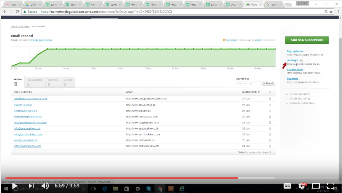Open 'Select to move subscribers' dropdown

[x=254, y=152]
